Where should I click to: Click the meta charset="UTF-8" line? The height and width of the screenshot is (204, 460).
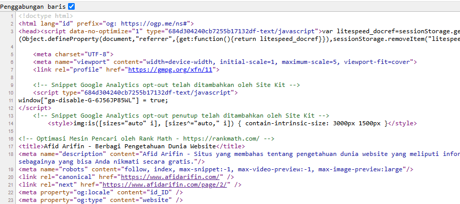click(73, 54)
